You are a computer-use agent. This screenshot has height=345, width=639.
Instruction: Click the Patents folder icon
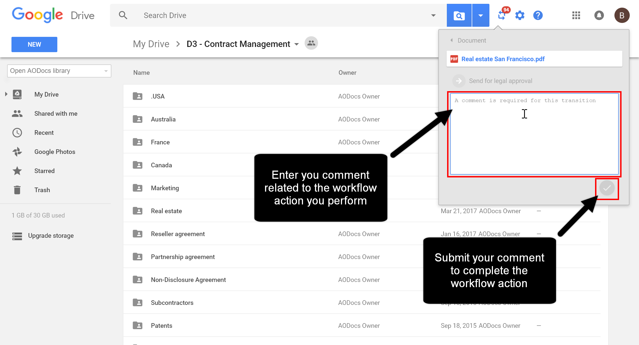pos(138,325)
